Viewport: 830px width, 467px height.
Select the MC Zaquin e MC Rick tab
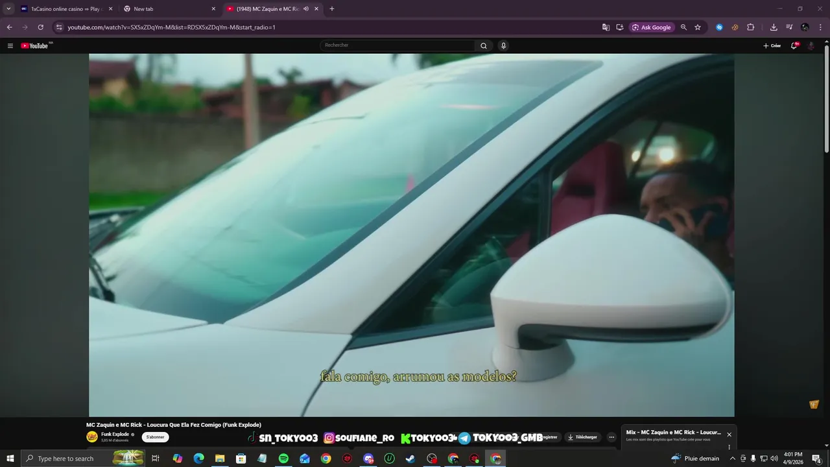[272, 9]
